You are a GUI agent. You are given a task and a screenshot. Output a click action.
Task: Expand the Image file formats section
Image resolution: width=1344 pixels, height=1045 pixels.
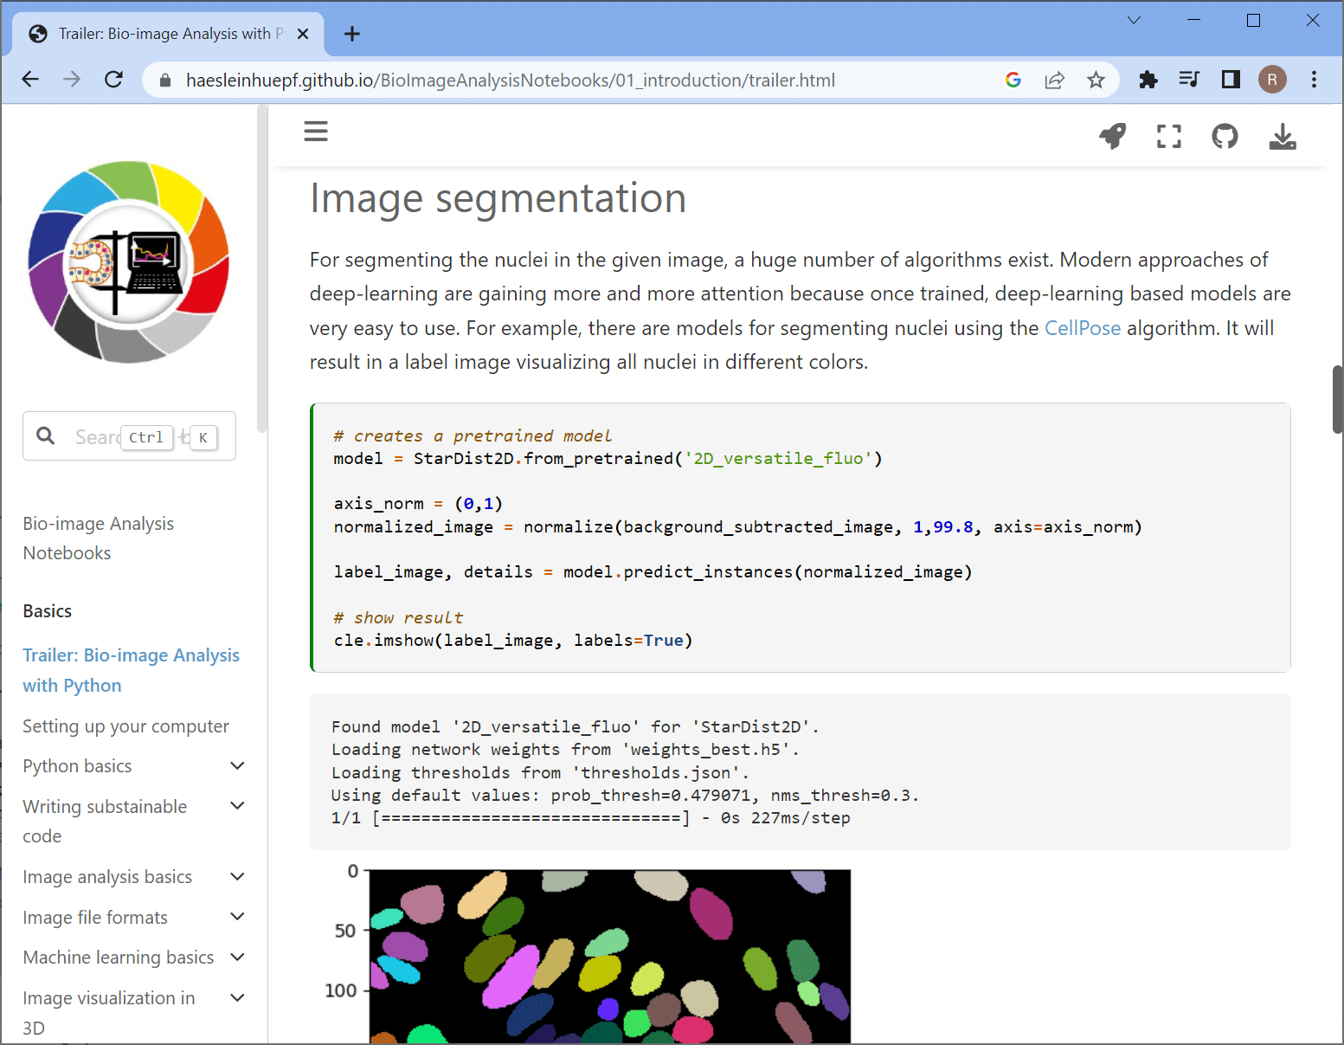237,917
